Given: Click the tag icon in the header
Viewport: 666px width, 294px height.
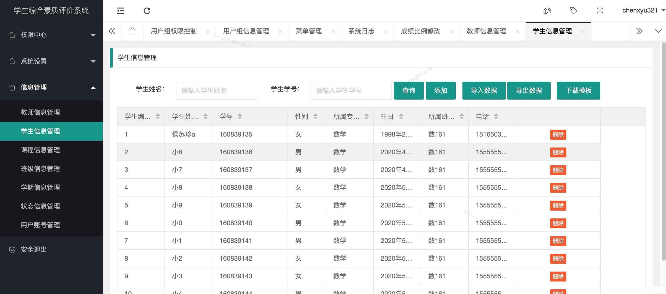Looking at the screenshot, I should click(573, 11).
